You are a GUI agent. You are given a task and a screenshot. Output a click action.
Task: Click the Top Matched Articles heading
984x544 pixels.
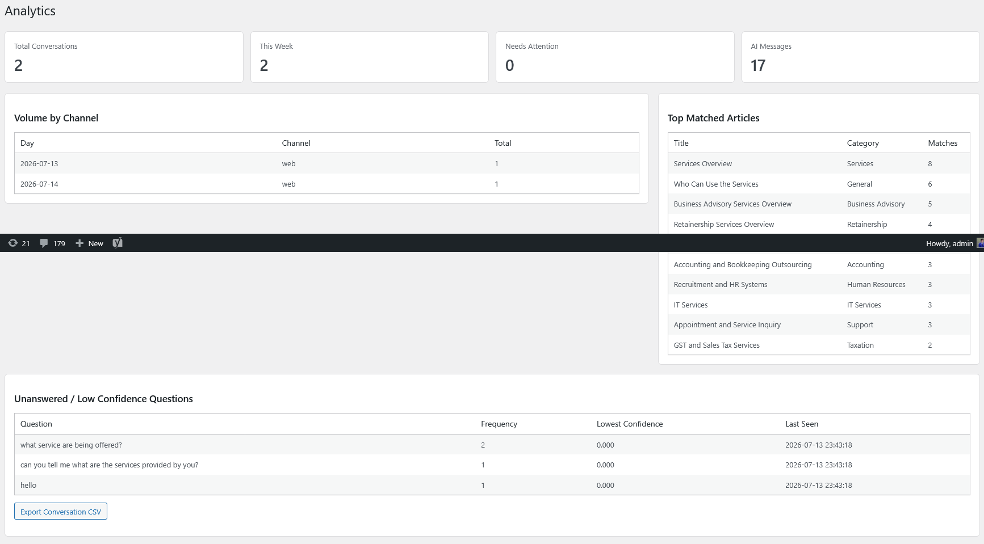coord(713,118)
